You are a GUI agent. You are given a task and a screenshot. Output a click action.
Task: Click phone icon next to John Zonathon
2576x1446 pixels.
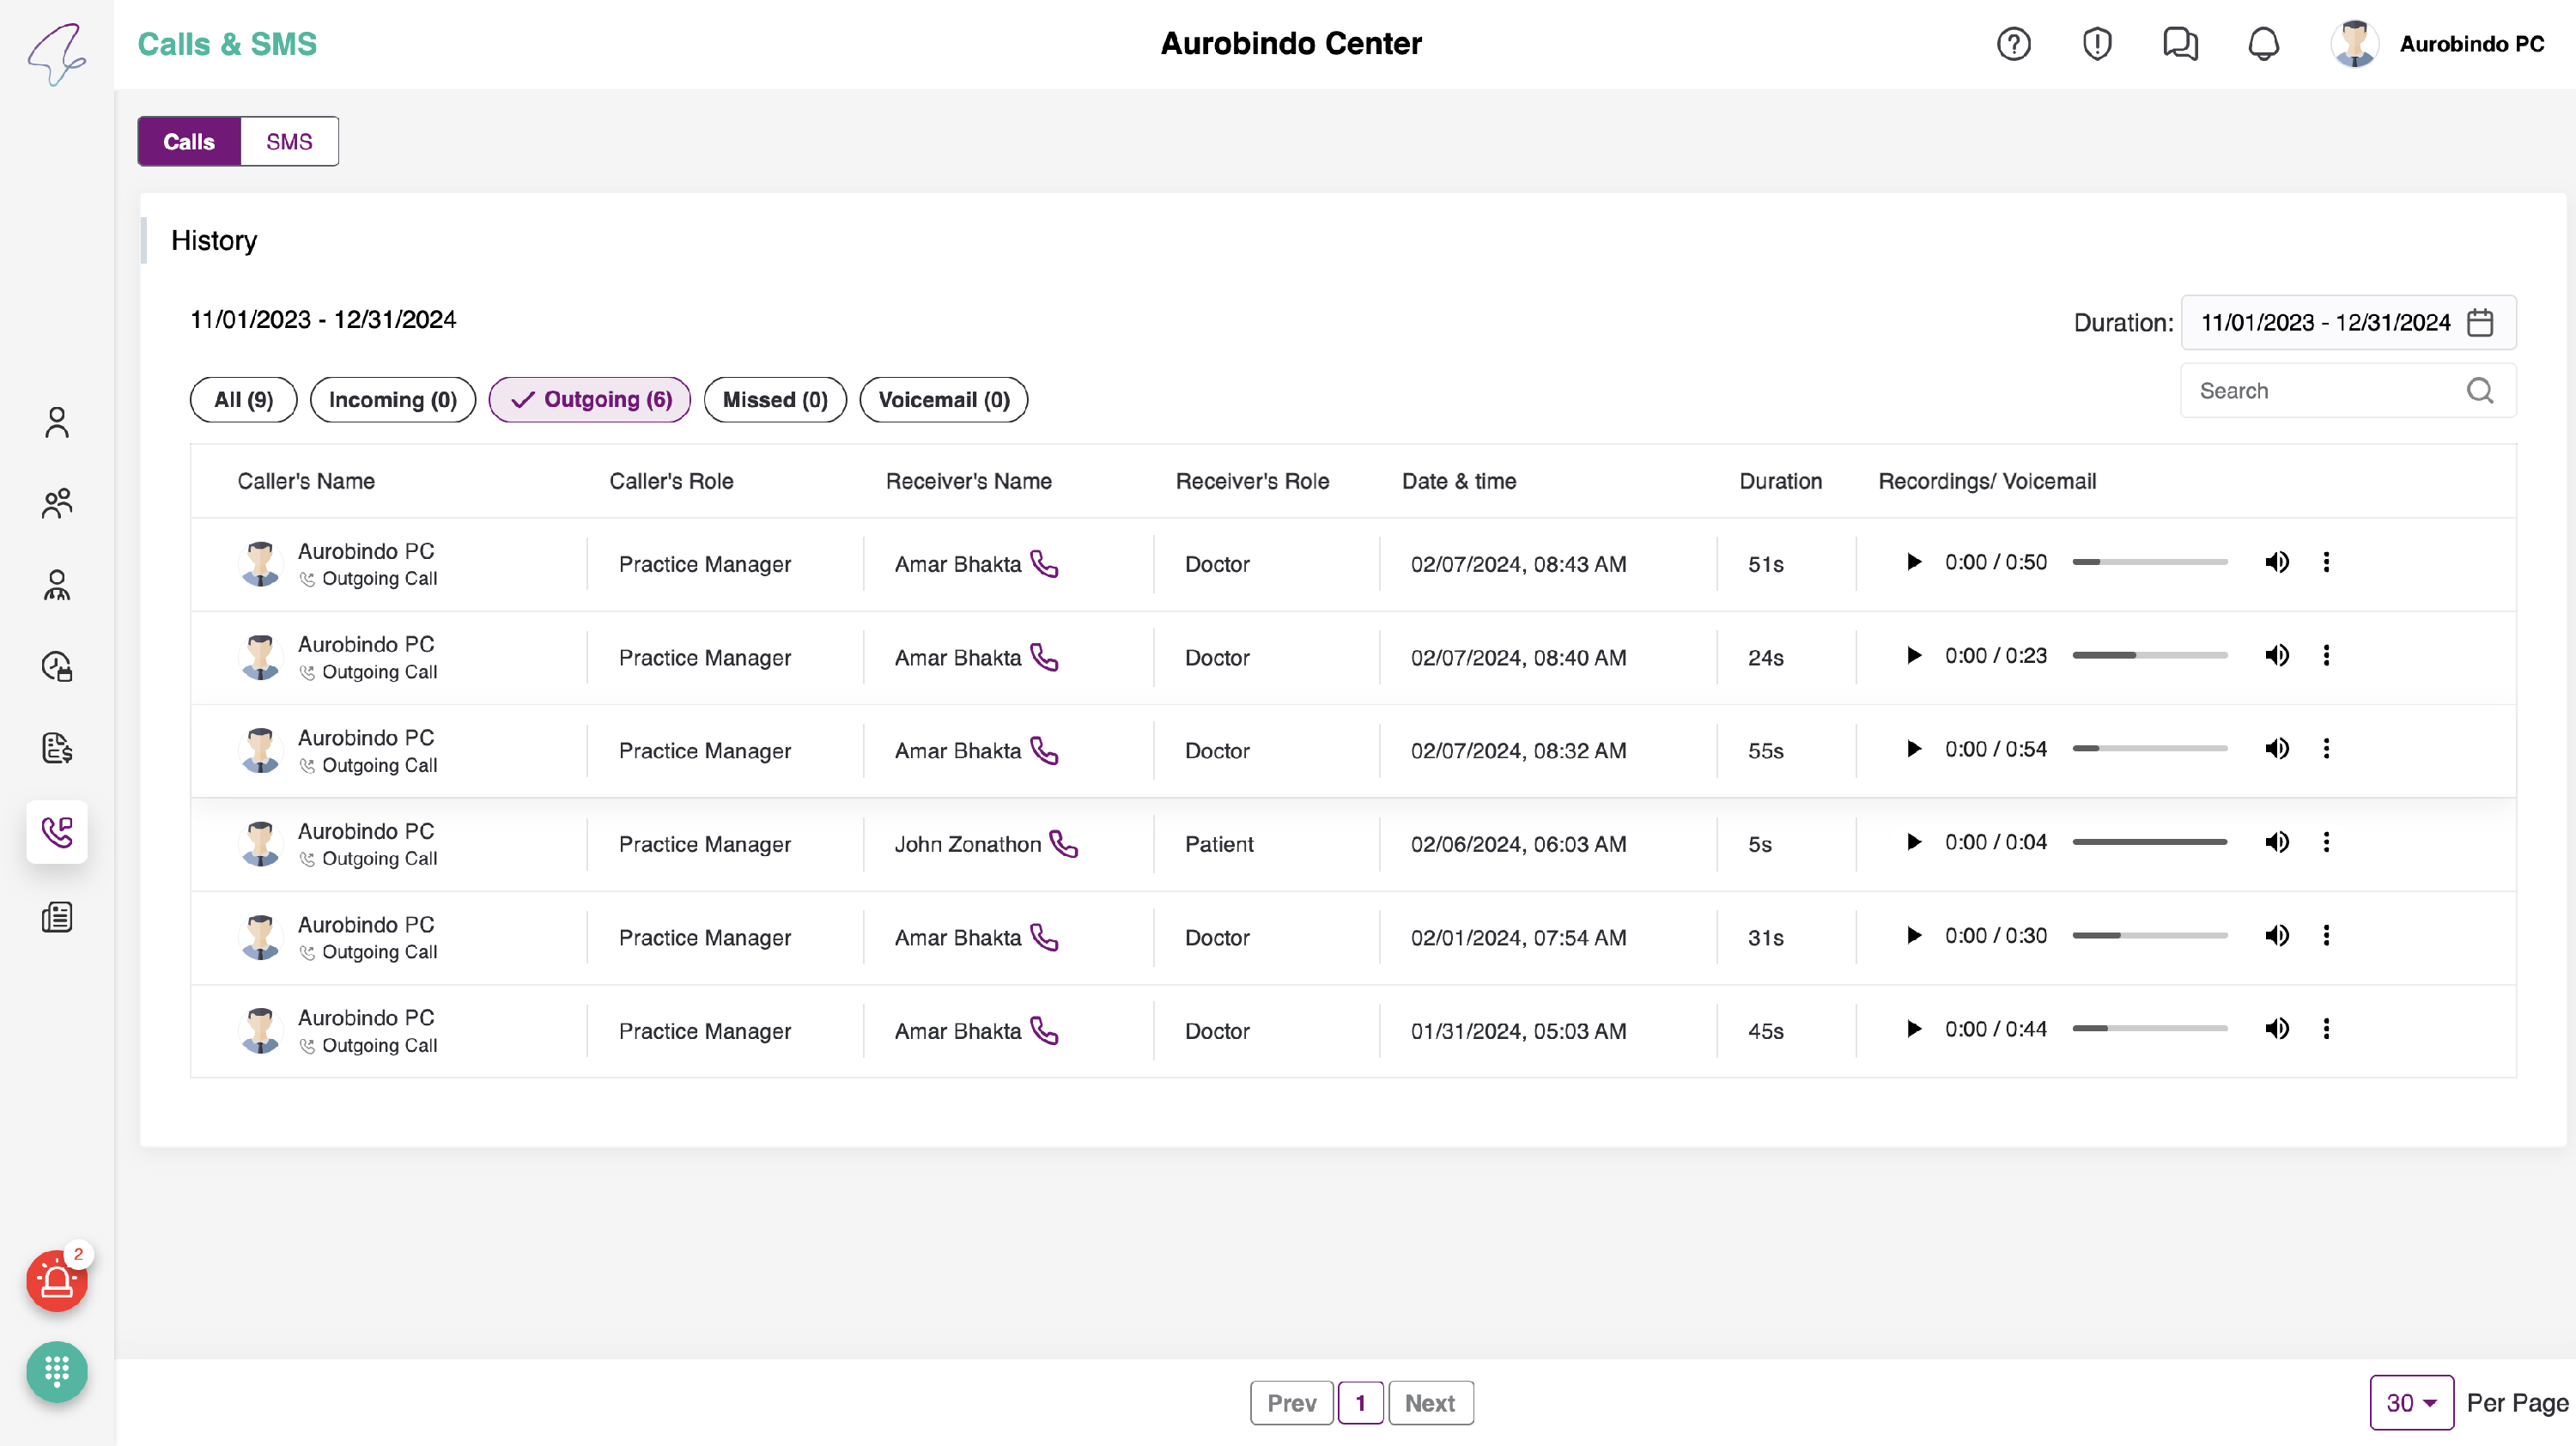tap(1064, 844)
